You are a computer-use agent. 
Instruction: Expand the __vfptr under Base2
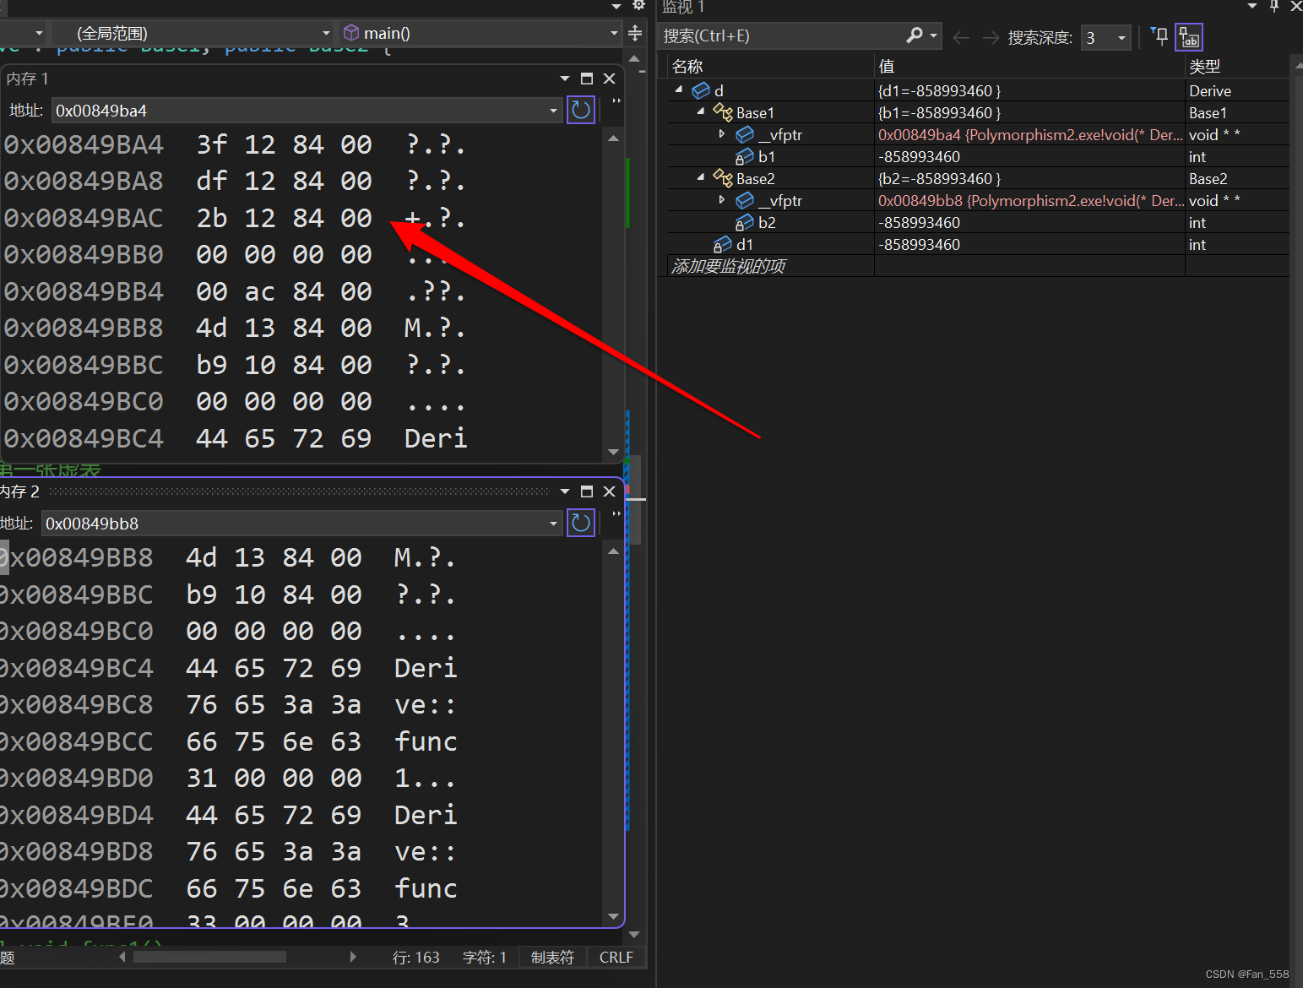click(722, 199)
